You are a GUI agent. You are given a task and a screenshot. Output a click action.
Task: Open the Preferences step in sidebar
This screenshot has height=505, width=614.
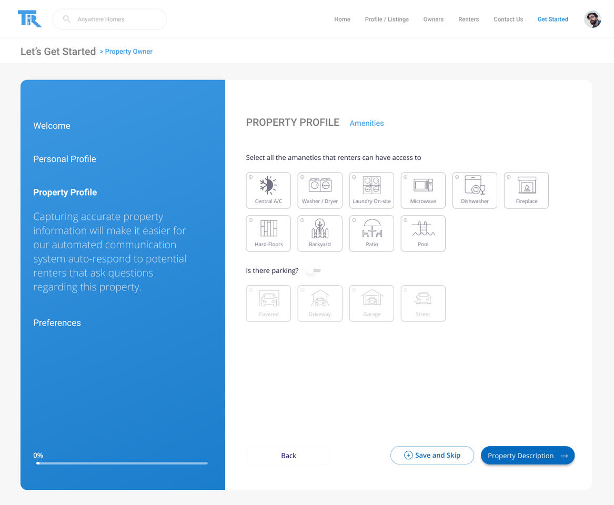click(57, 323)
